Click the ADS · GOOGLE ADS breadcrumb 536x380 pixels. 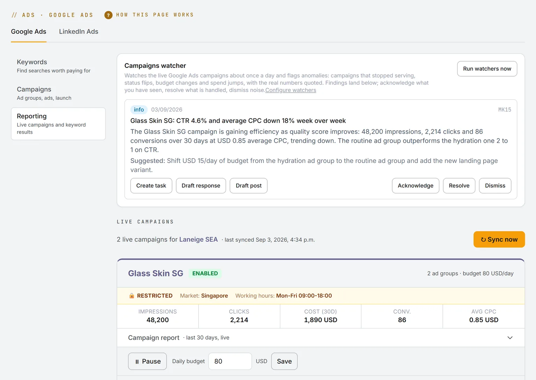click(x=53, y=15)
